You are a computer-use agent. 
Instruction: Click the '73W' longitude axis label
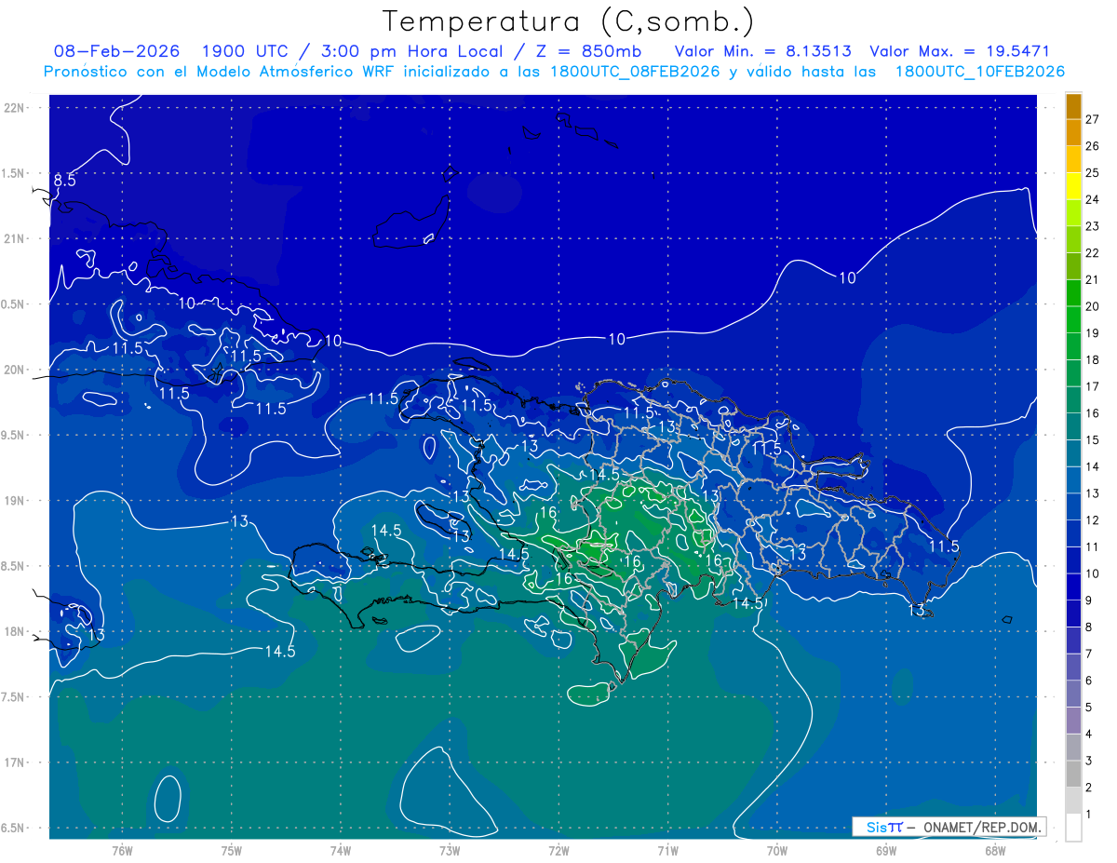click(450, 851)
